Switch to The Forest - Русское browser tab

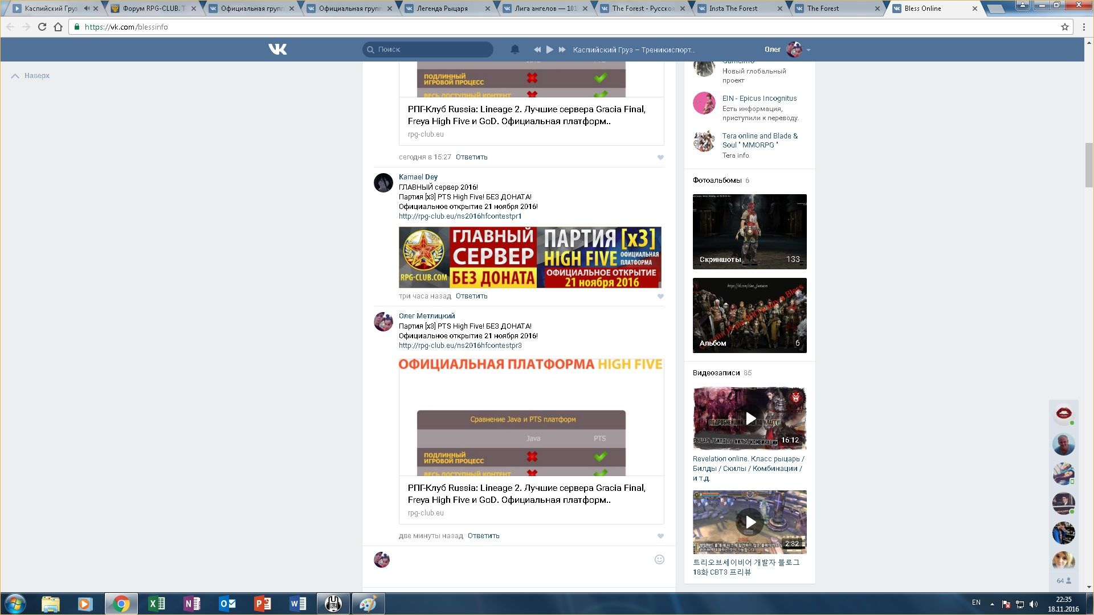tap(642, 9)
